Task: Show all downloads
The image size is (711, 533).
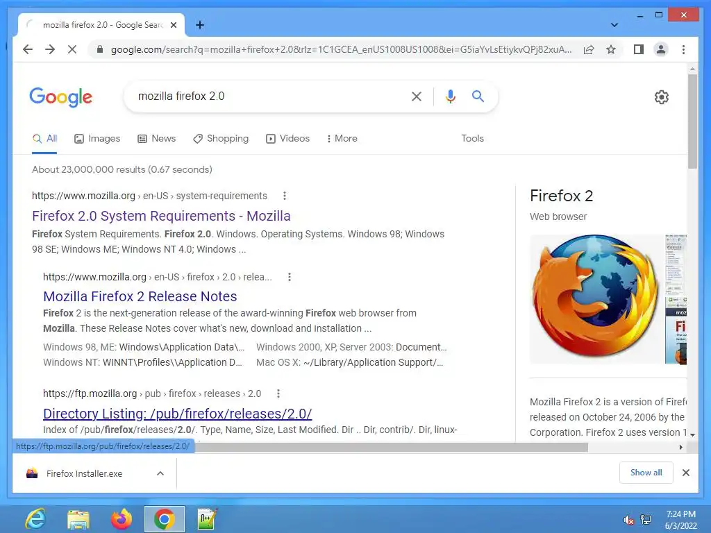Action: [x=646, y=473]
